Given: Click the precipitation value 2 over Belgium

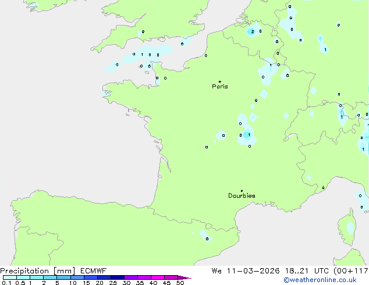Looking at the screenshot, I should 253,31.
